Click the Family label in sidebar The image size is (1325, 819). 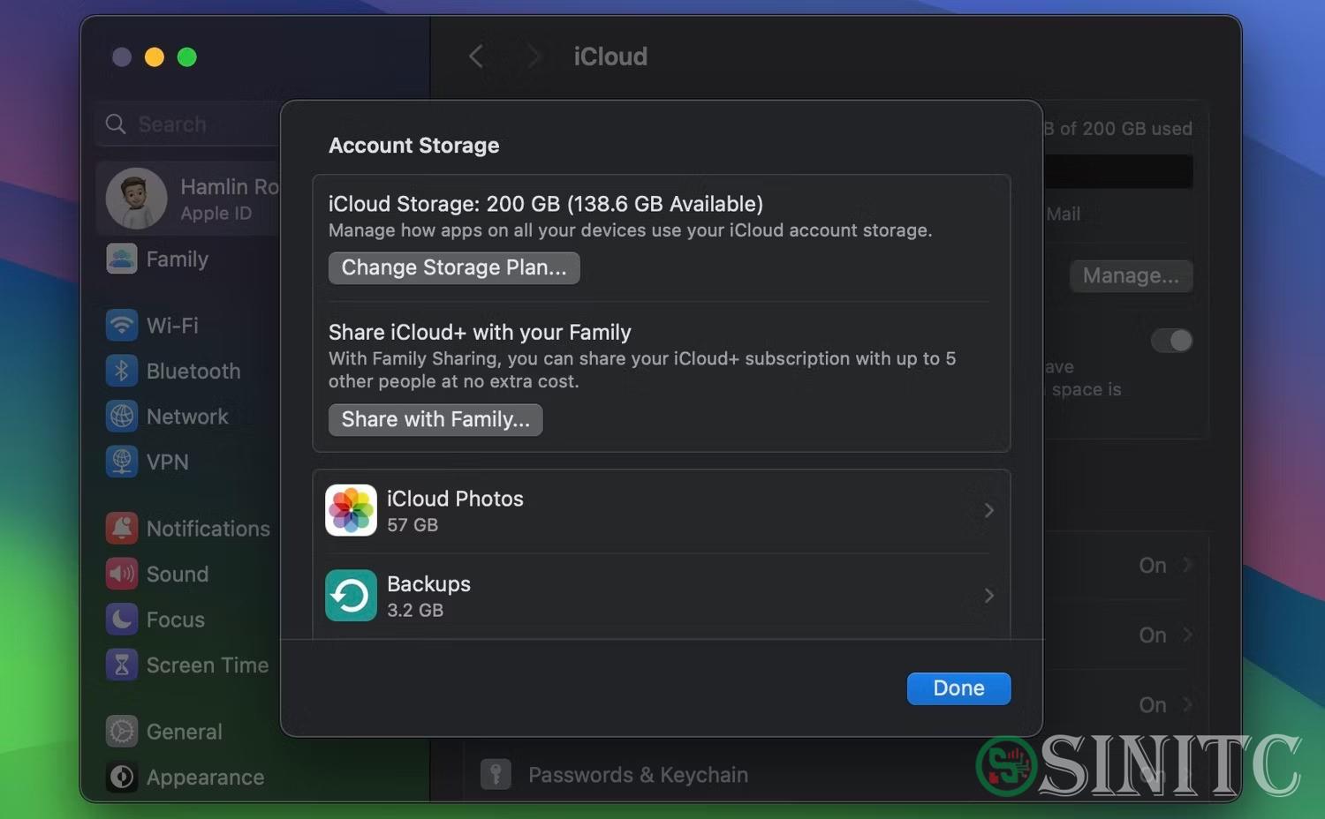click(178, 259)
